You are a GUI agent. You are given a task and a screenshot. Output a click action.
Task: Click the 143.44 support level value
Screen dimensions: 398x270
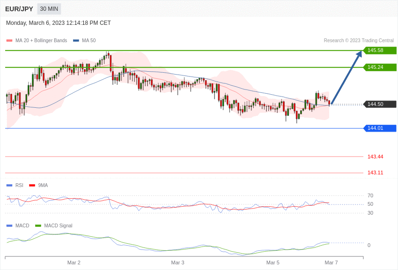(x=375, y=157)
